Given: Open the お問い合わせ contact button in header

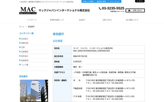Looking at the screenshot, I should 135,10.
